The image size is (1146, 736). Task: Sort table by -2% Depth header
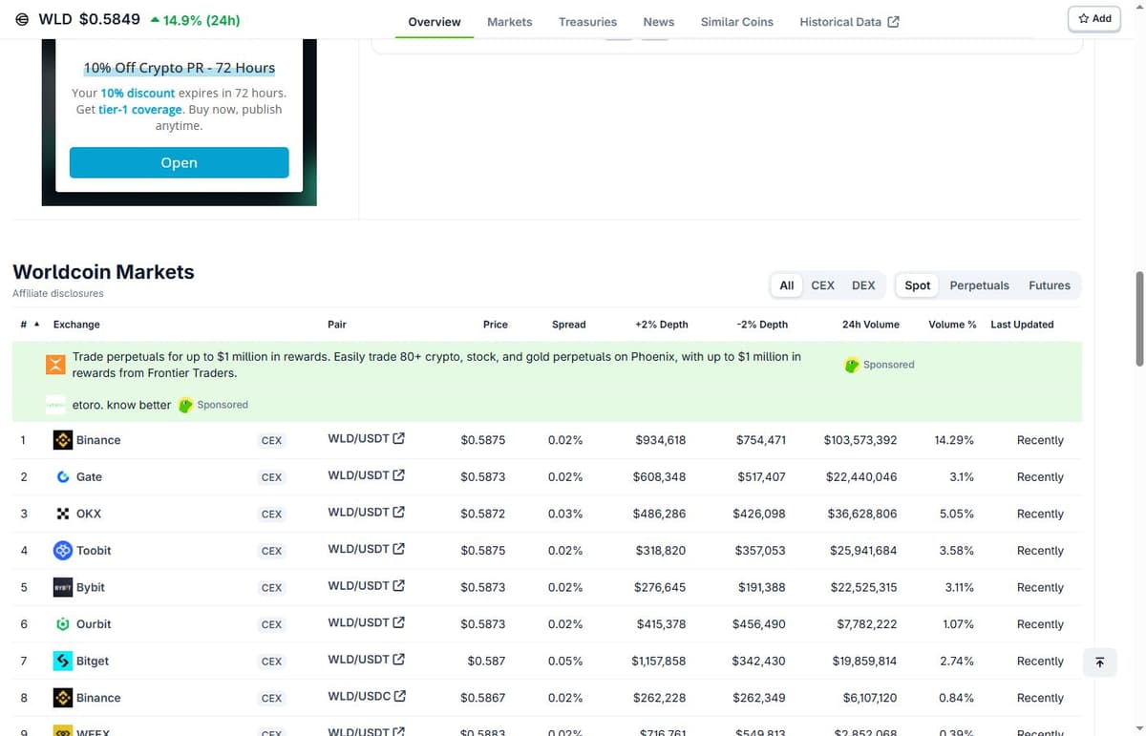[x=762, y=325]
